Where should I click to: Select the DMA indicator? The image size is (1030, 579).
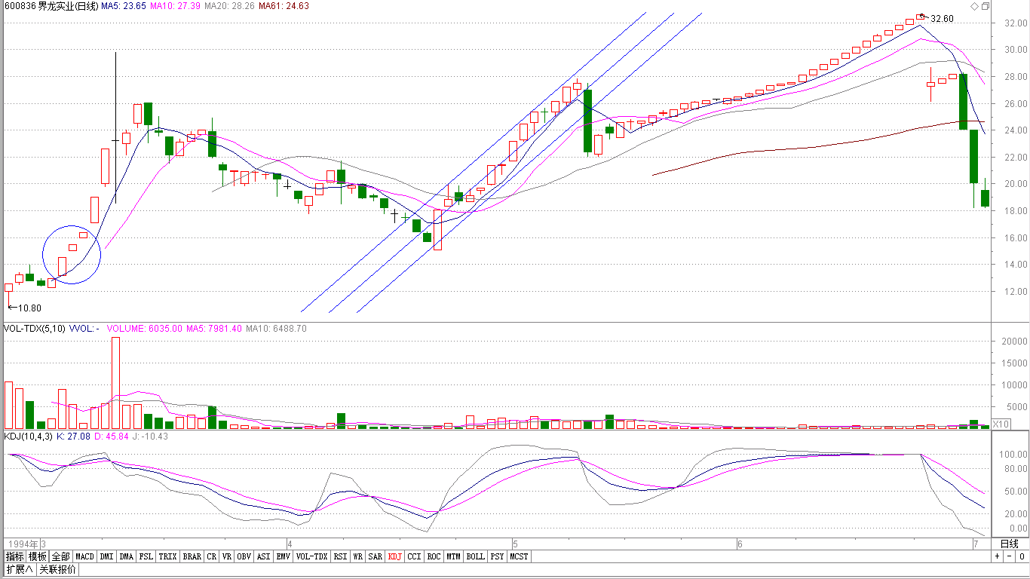pyautogui.click(x=126, y=556)
